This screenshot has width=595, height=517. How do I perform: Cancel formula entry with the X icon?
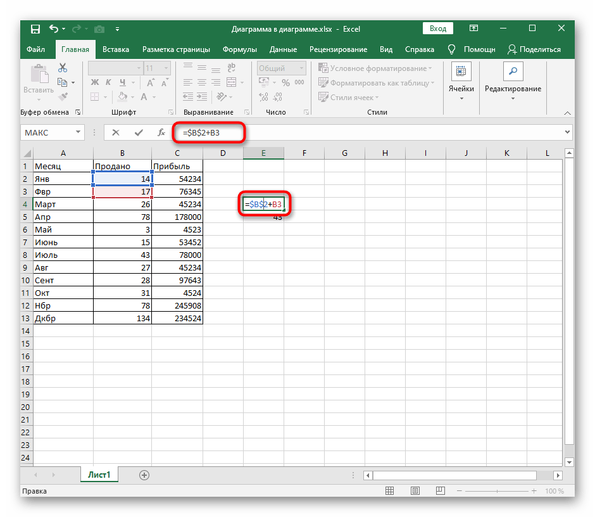(x=115, y=132)
